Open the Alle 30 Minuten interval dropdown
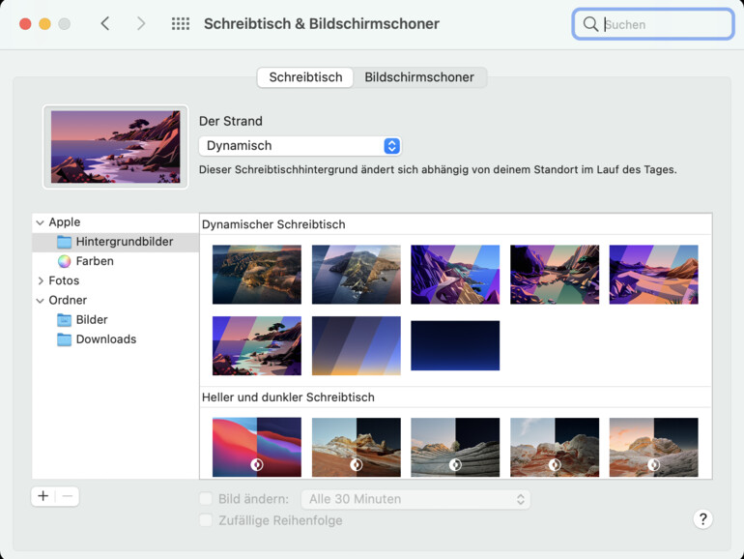Viewport: 744px width, 559px height. [x=415, y=499]
